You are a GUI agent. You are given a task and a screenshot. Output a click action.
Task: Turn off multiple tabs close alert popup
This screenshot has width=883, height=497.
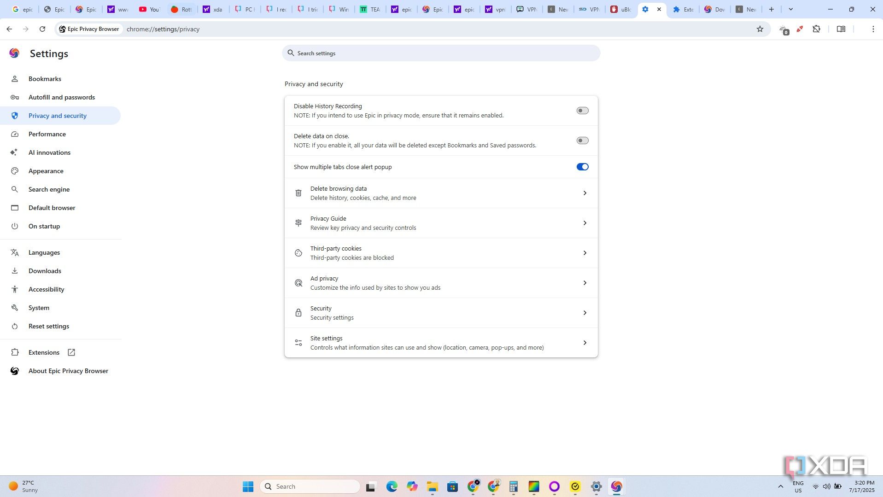click(x=582, y=167)
